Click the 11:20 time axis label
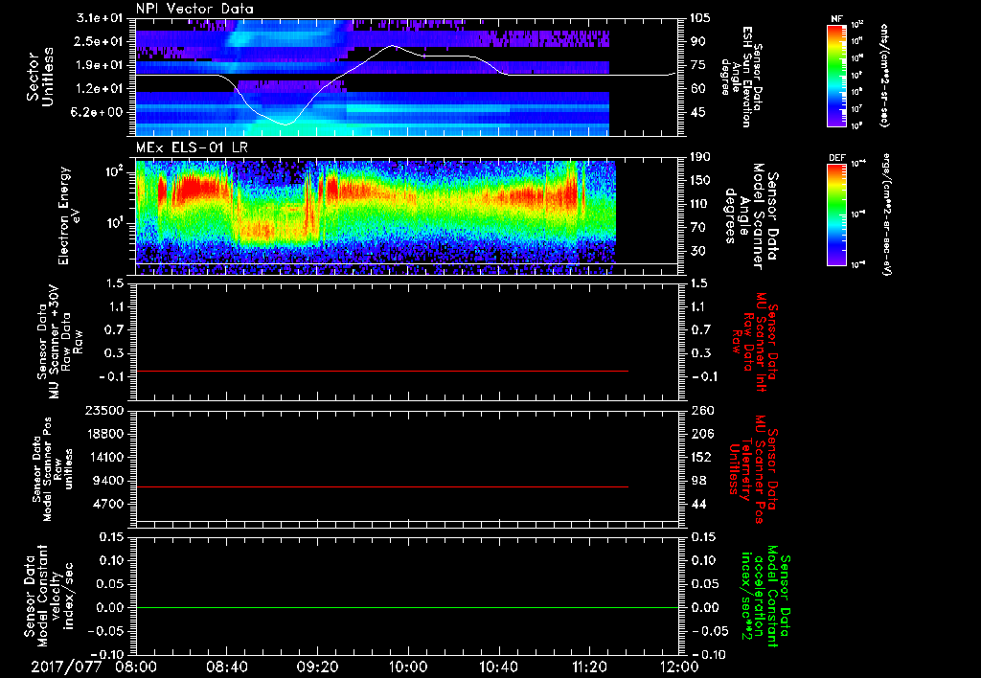 click(588, 666)
